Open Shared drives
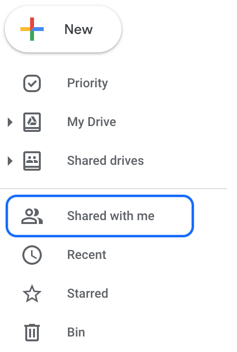This screenshot has height=352, width=237. (105, 161)
